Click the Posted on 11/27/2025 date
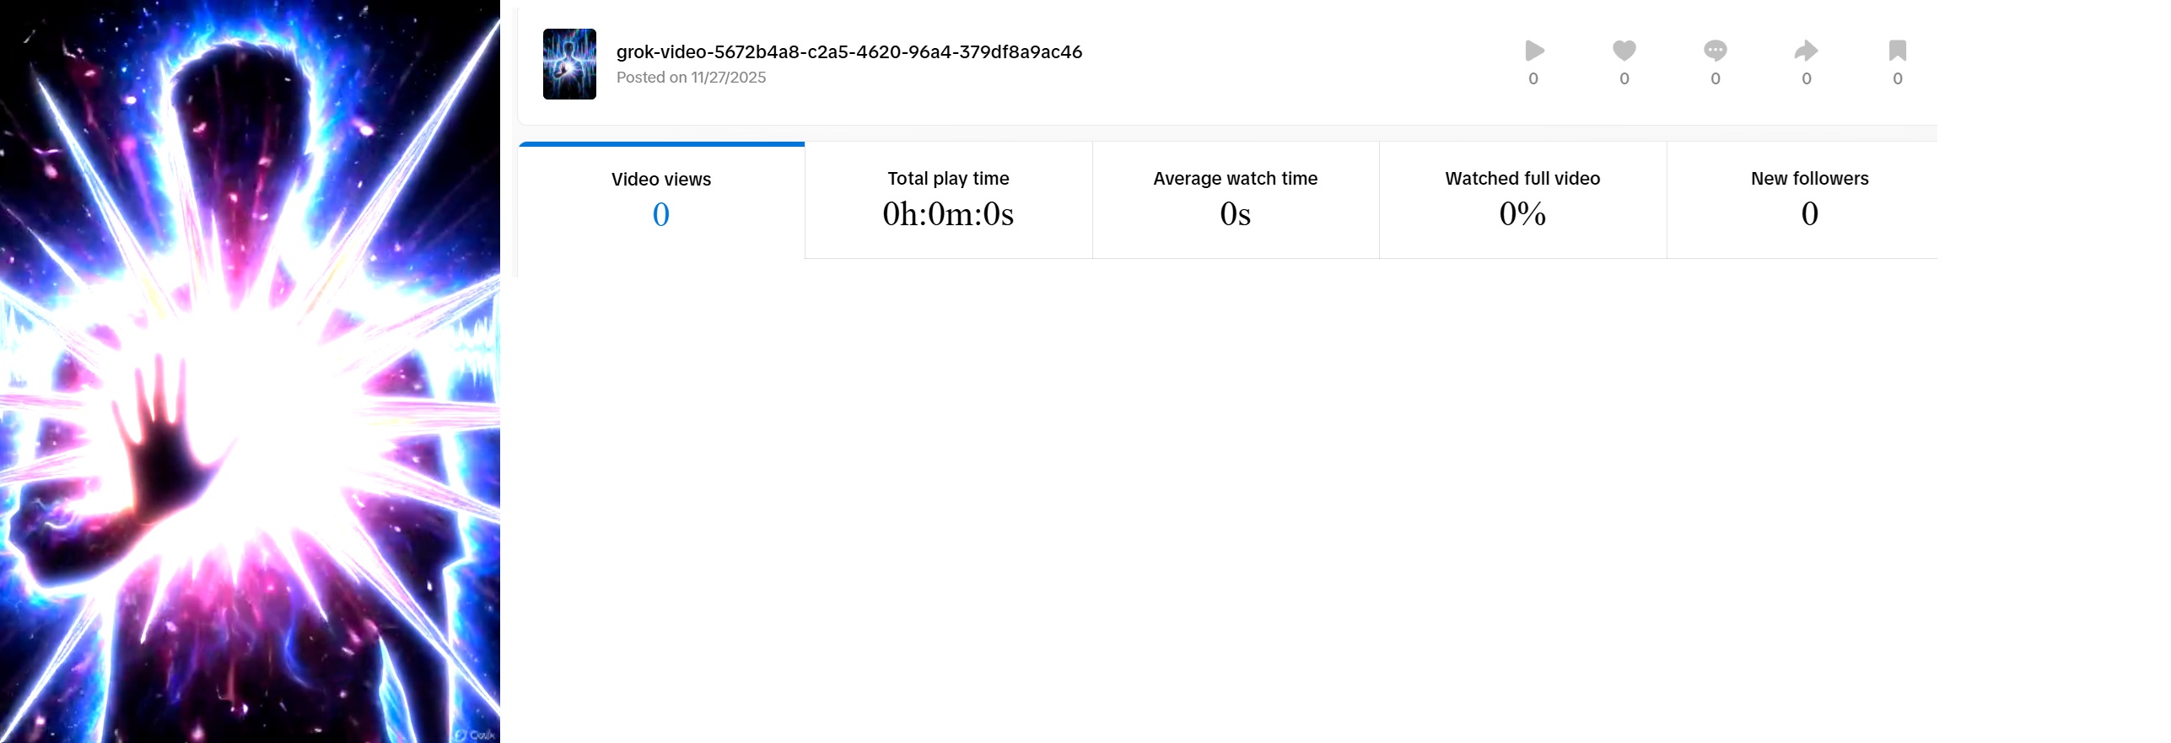This screenshot has height=743, width=2171. pyautogui.click(x=692, y=78)
